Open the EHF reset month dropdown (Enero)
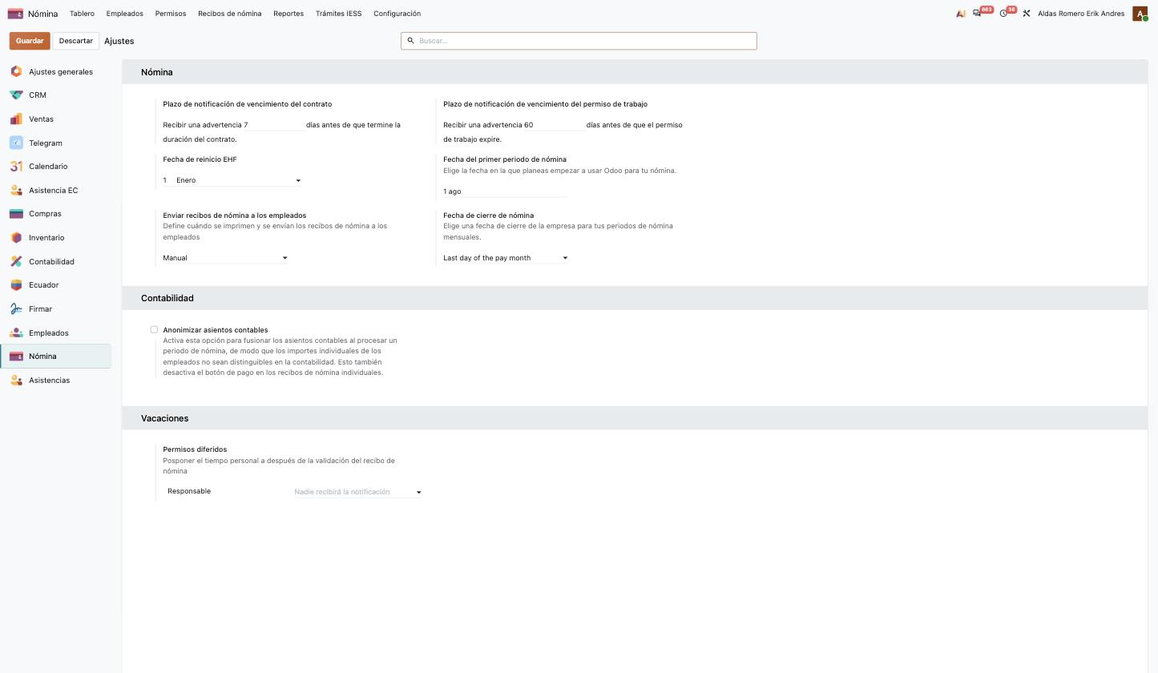The height and width of the screenshot is (673, 1158). [x=238, y=180]
